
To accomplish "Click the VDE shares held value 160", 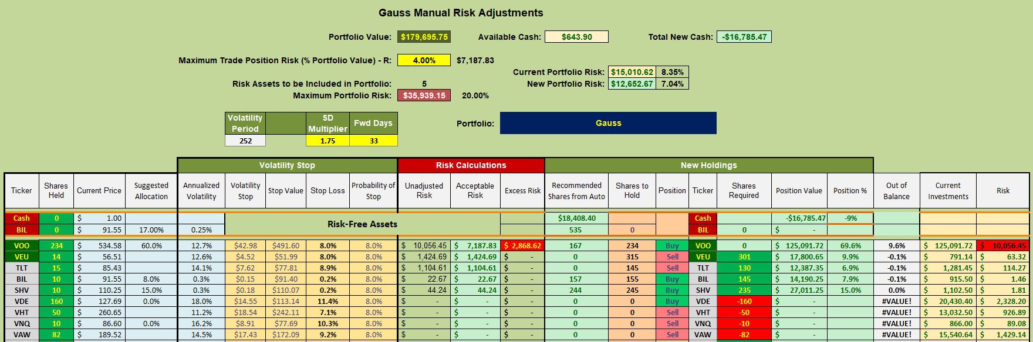I will click(56, 301).
